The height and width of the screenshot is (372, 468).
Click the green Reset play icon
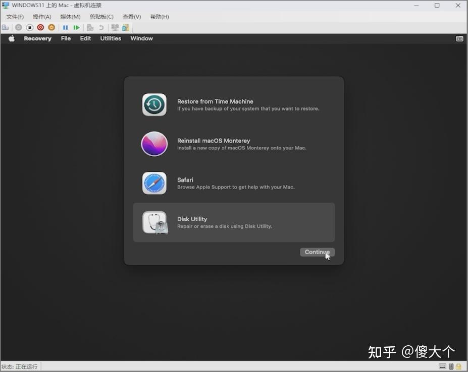(x=76, y=27)
